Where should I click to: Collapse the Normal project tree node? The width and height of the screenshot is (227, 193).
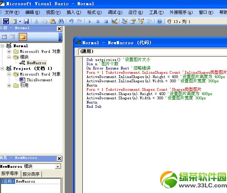pyautogui.click(x=3, y=46)
